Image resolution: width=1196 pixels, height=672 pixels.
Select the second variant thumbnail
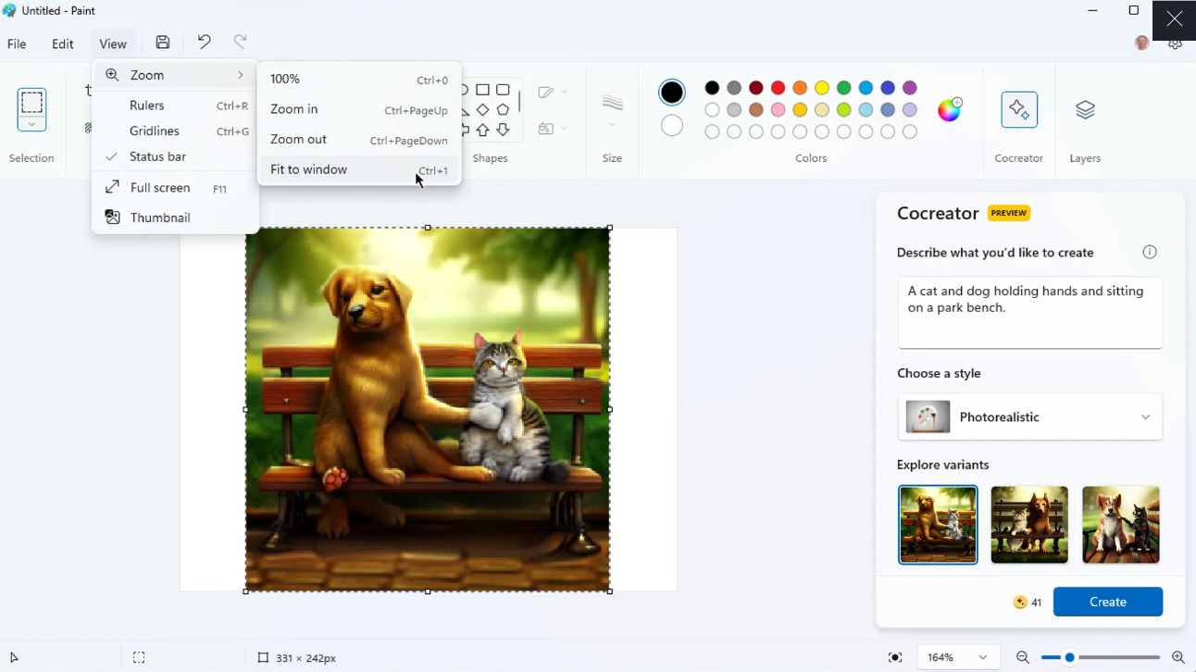(1029, 525)
